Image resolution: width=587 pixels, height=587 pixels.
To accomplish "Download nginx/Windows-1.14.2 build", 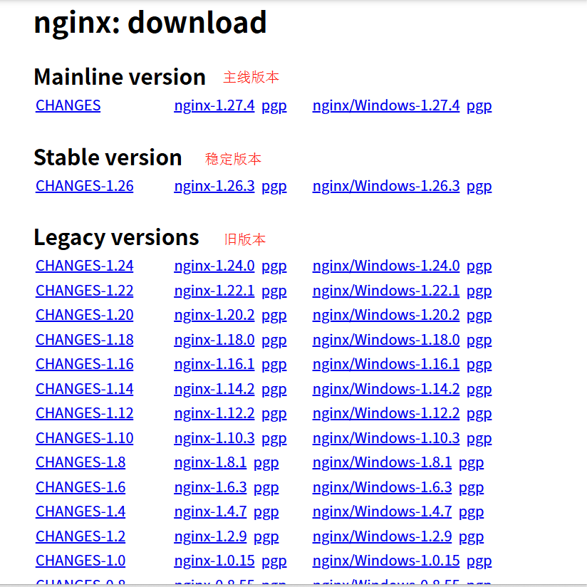I will point(385,388).
